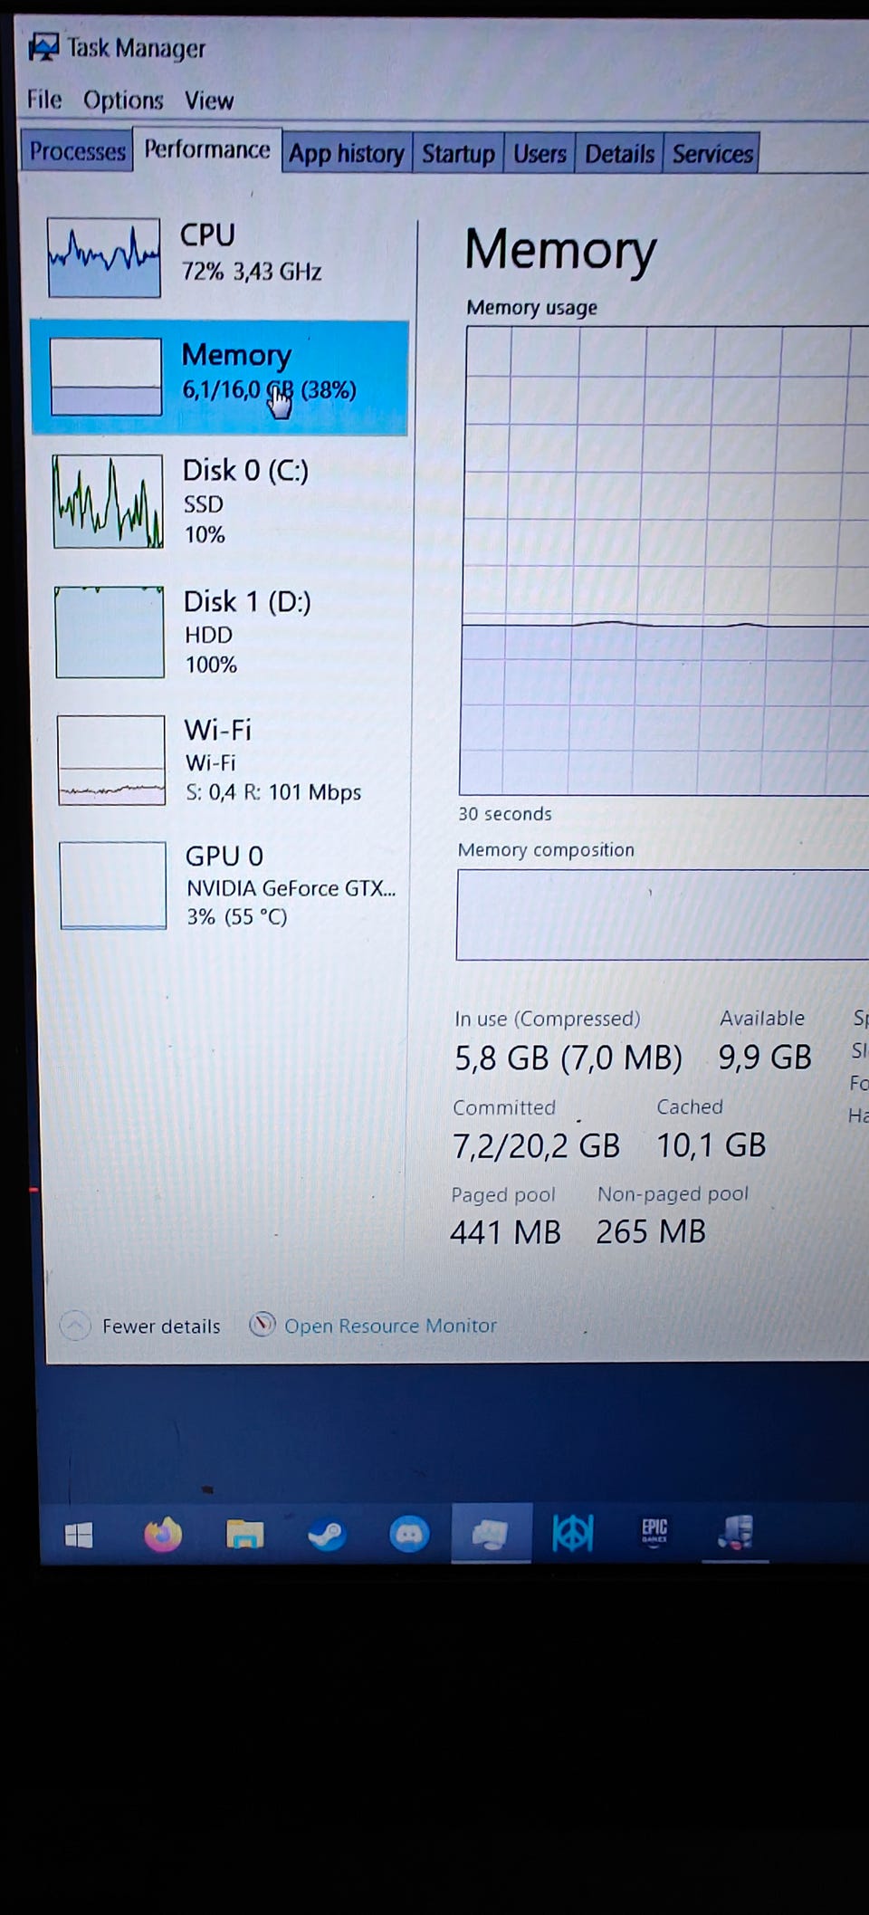This screenshot has width=869, height=1915.
Task: Open the Options menu
Action: 123,100
